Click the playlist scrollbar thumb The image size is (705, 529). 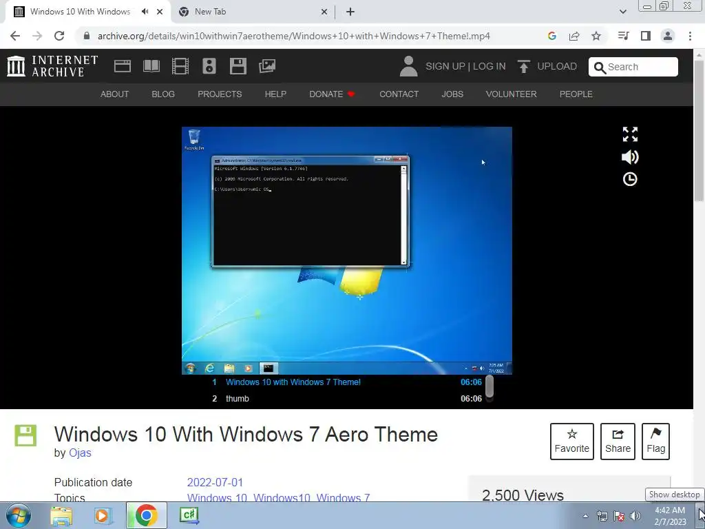(490, 386)
